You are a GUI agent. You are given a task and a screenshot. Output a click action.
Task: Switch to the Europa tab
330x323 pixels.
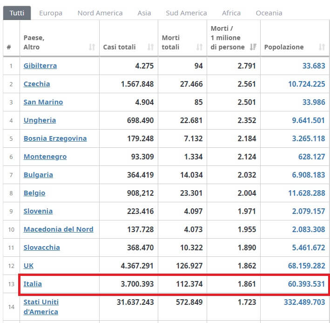(51, 13)
